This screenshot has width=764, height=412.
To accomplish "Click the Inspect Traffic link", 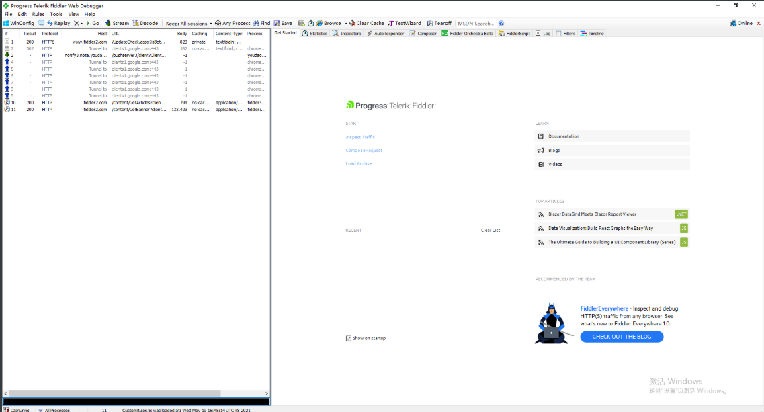I will [x=360, y=137].
